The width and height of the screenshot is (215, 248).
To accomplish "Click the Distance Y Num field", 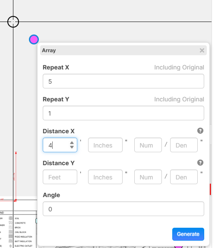I will pos(148,177).
